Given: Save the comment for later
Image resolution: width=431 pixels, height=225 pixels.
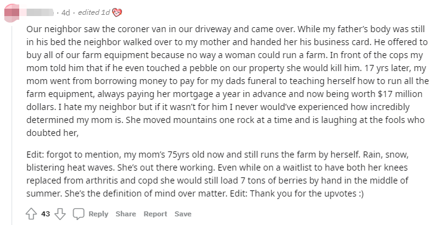Looking at the screenshot, I should (x=183, y=214).
